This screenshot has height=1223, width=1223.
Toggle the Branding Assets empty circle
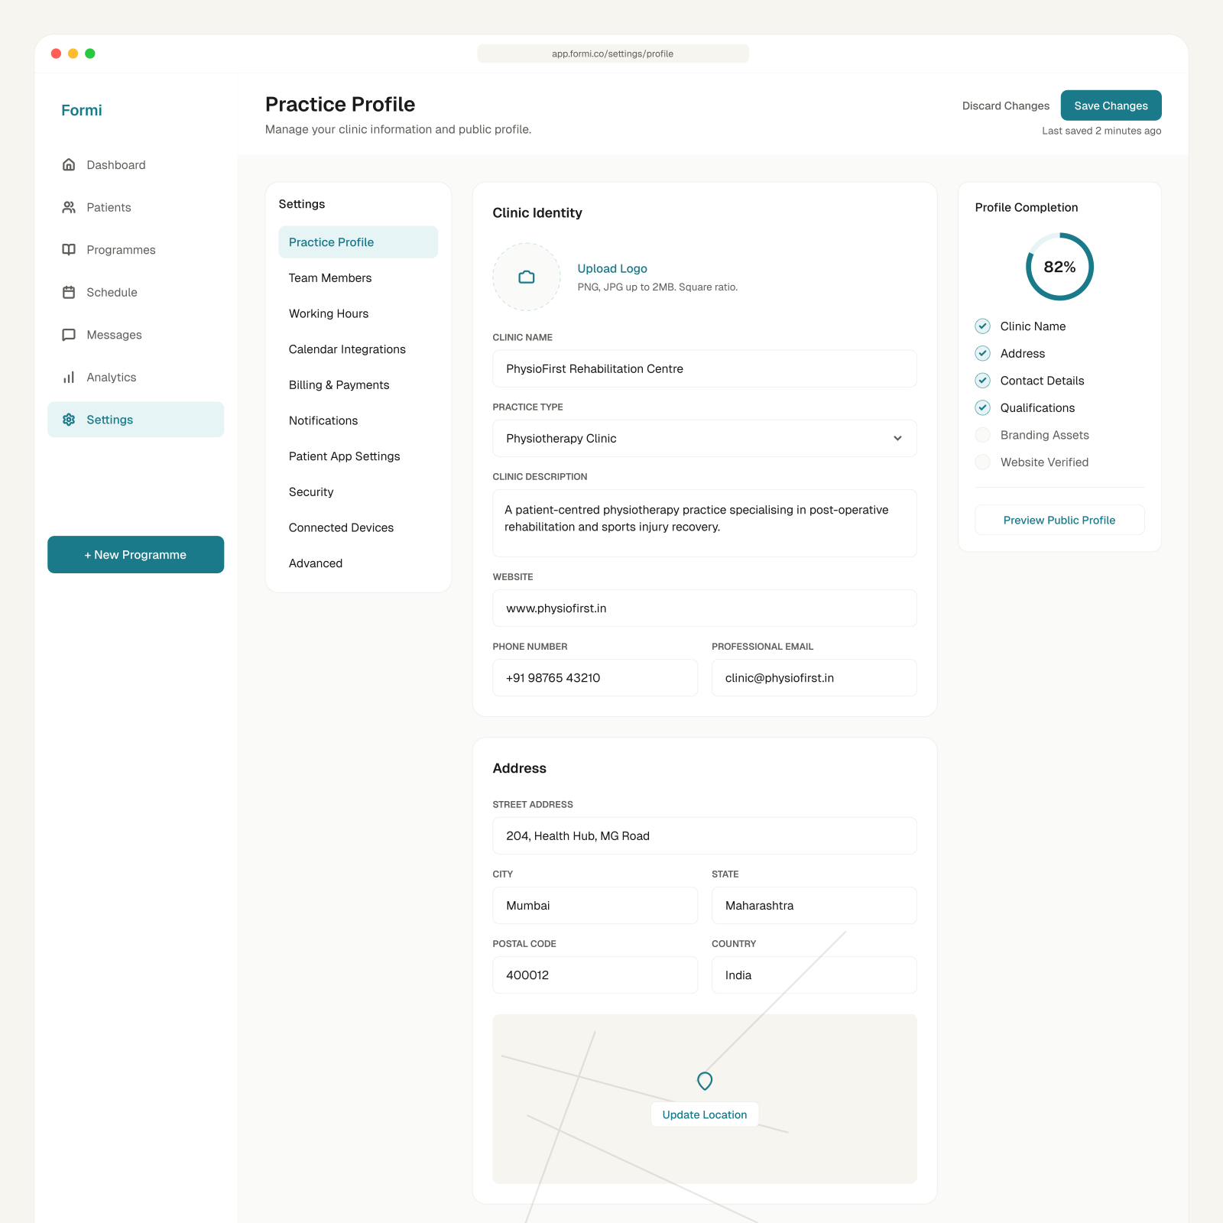pos(983,435)
